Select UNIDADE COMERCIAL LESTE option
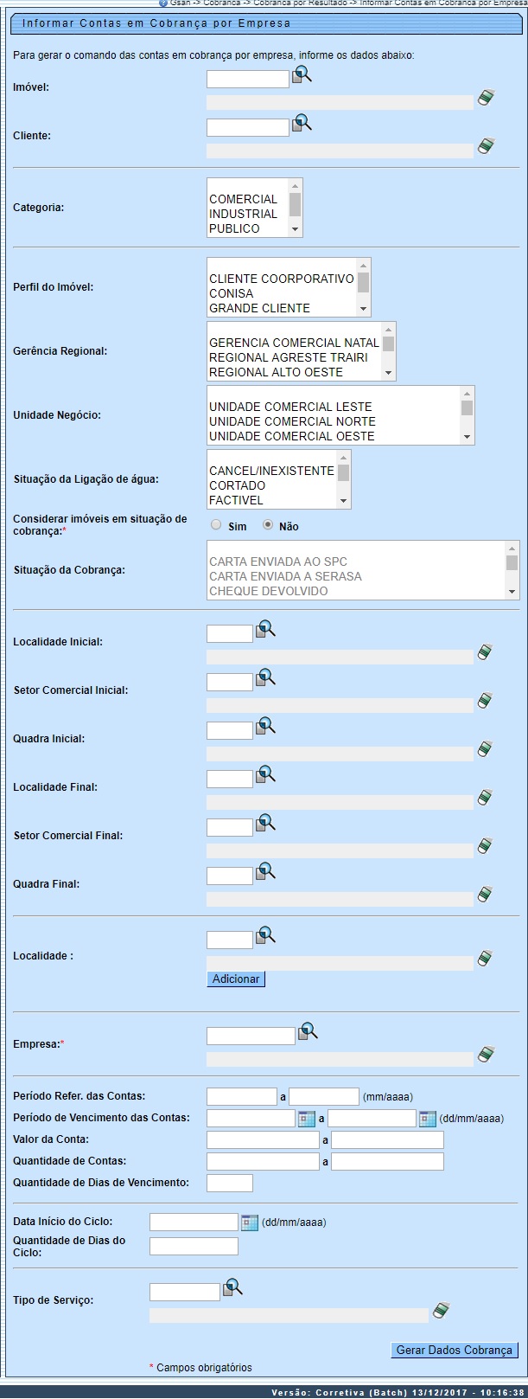 [290, 407]
